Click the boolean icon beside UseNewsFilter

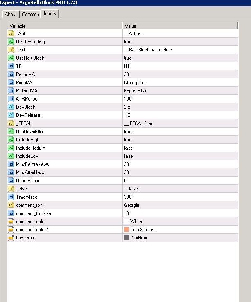point(11,132)
